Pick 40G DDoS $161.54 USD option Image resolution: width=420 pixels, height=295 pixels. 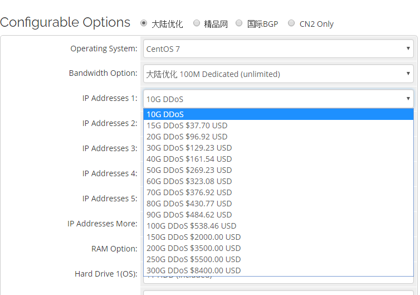pos(278,159)
